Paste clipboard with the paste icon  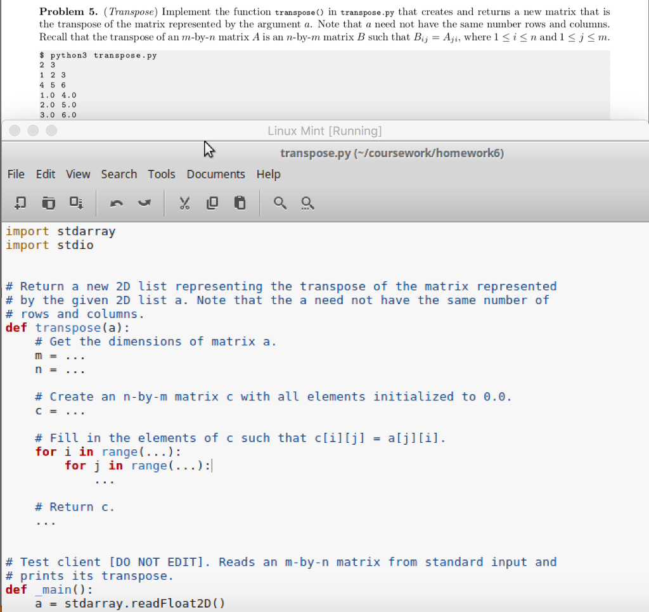pyautogui.click(x=240, y=203)
